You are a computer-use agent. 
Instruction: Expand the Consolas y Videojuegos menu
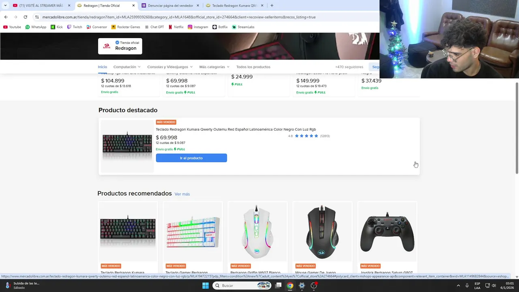tap(170, 67)
